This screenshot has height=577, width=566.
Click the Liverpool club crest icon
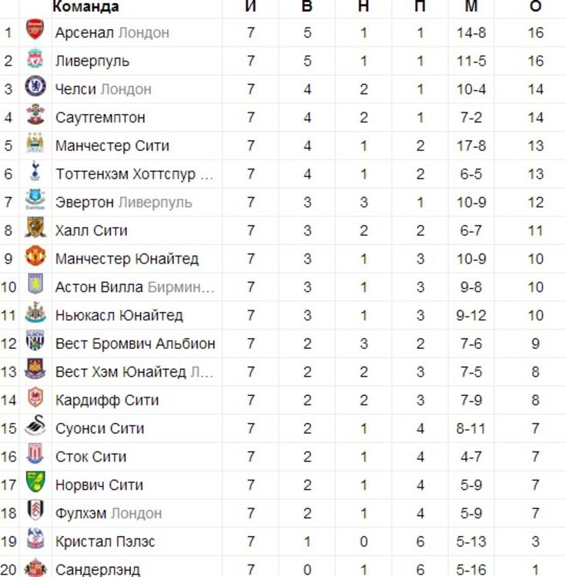[35, 59]
